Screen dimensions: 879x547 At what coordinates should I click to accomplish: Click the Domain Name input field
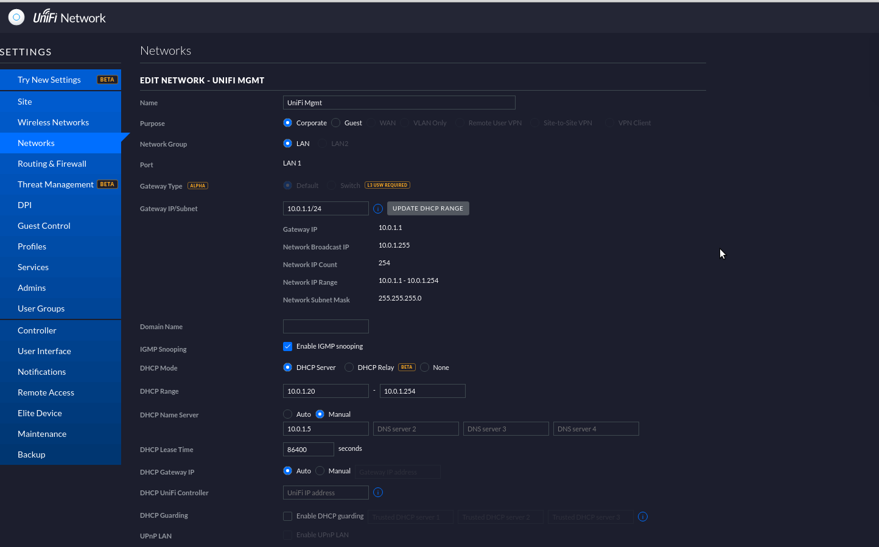point(326,327)
